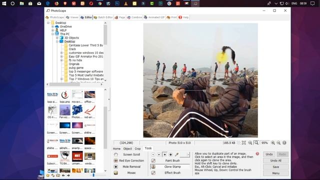Expand the HELP tree node
The width and height of the screenshot is (320, 180).
click(52, 30)
